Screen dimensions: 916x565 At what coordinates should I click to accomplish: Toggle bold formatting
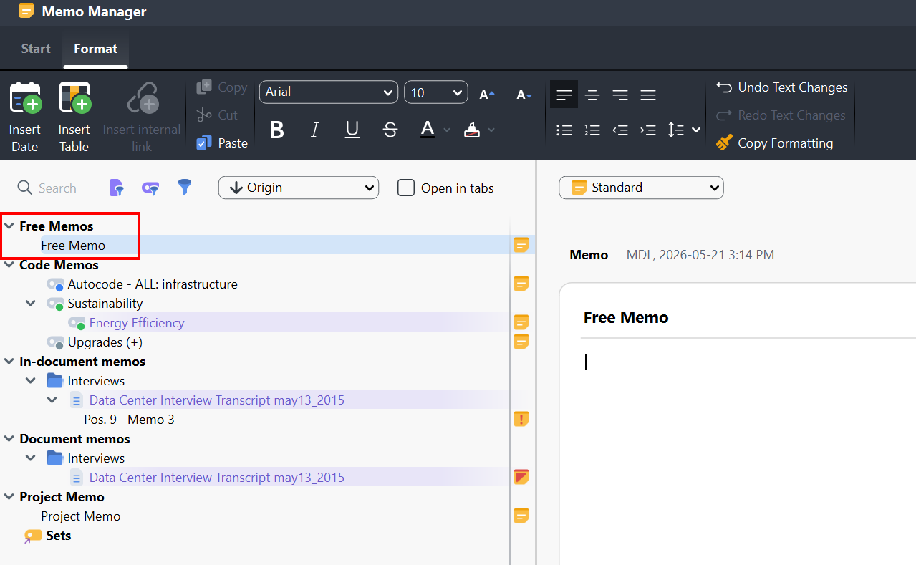tap(277, 130)
